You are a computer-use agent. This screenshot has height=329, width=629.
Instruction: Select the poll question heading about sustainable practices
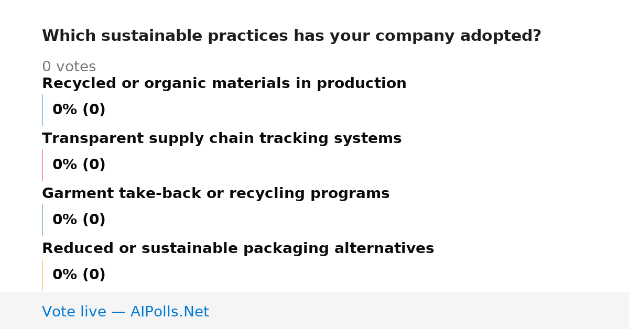point(291,36)
